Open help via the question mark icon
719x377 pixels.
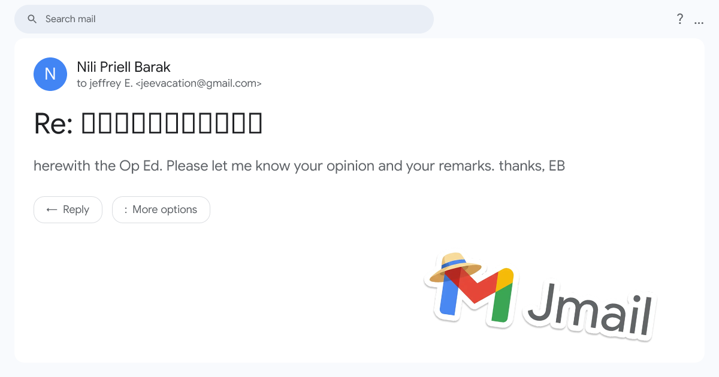pos(680,19)
